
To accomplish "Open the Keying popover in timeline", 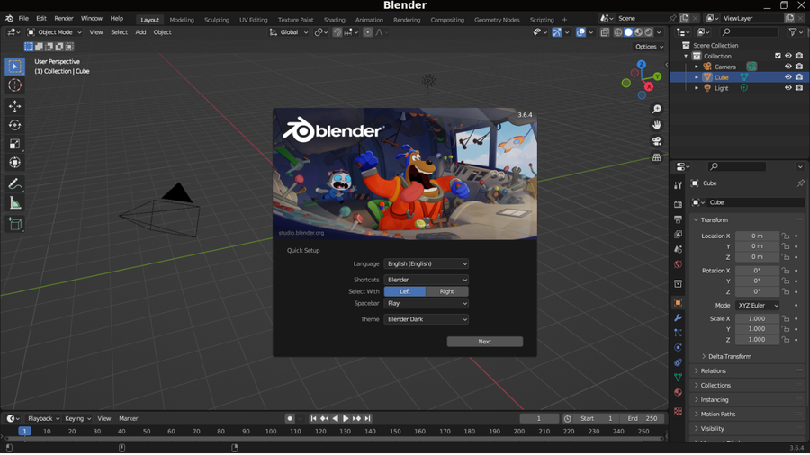I will point(77,418).
